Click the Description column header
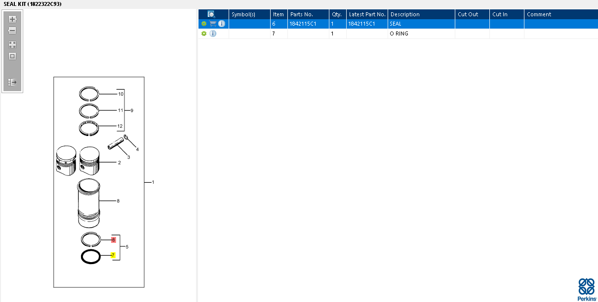Viewport: 598px width, 302px height. [421, 14]
